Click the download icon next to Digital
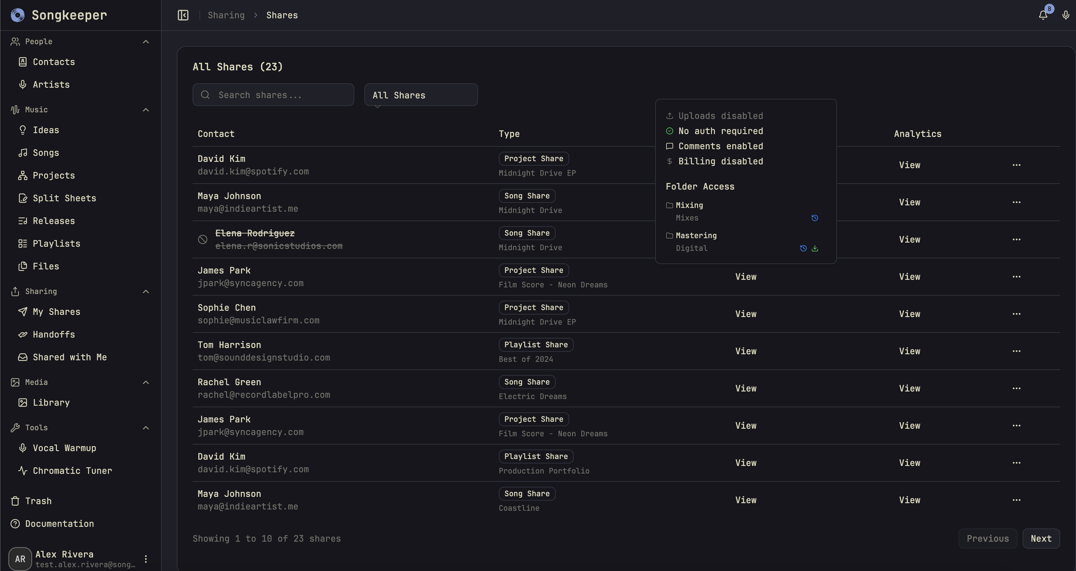 pos(815,248)
